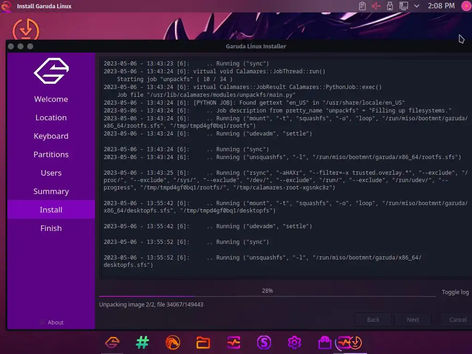The width and height of the screenshot is (472, 354).
Task: Click the network tray icon
Action: [404, 6]
